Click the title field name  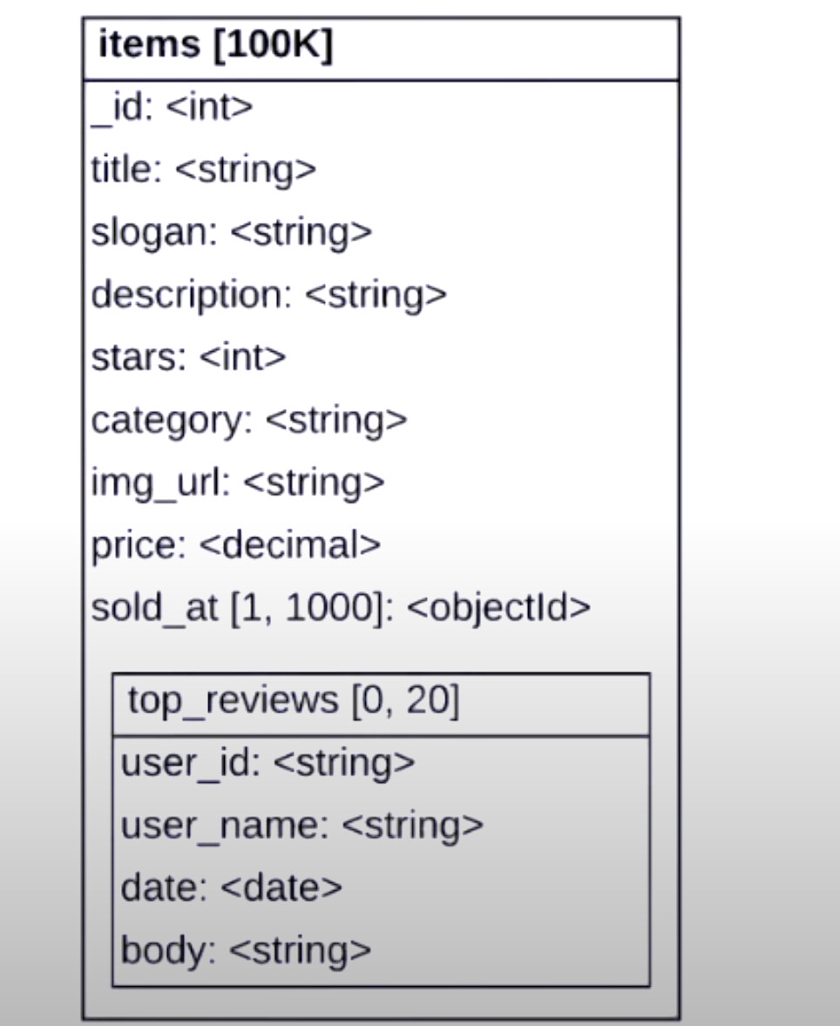(124, 170)
